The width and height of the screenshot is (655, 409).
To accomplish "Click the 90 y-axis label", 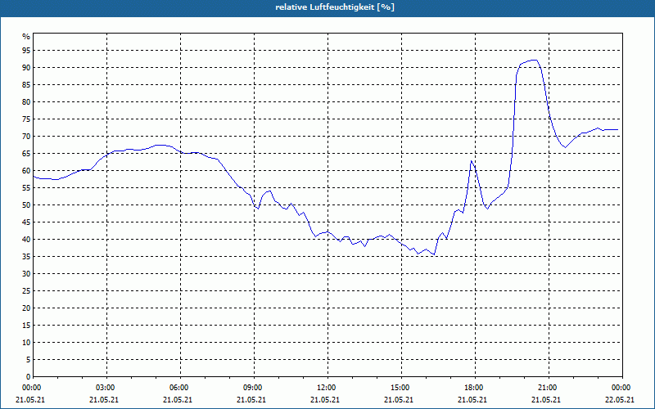I will pyautogui.click(x=26, y=68).
